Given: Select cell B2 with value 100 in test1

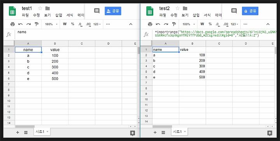Looking at the screenshot, I should pyautogui.click(x=55, y=56).
